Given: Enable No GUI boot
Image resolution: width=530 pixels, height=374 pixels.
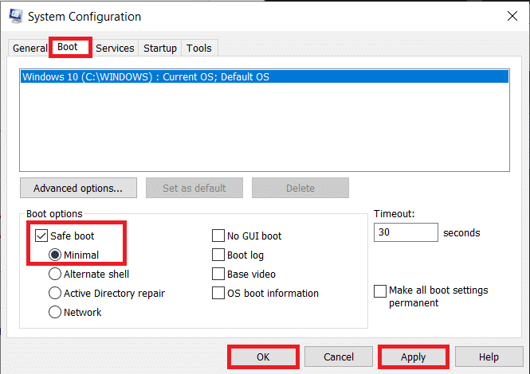Looking at the screenshot, I should (x=218, y=236).
